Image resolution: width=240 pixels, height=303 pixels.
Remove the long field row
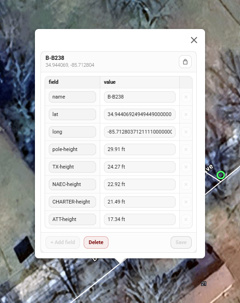tap(186, 132)
